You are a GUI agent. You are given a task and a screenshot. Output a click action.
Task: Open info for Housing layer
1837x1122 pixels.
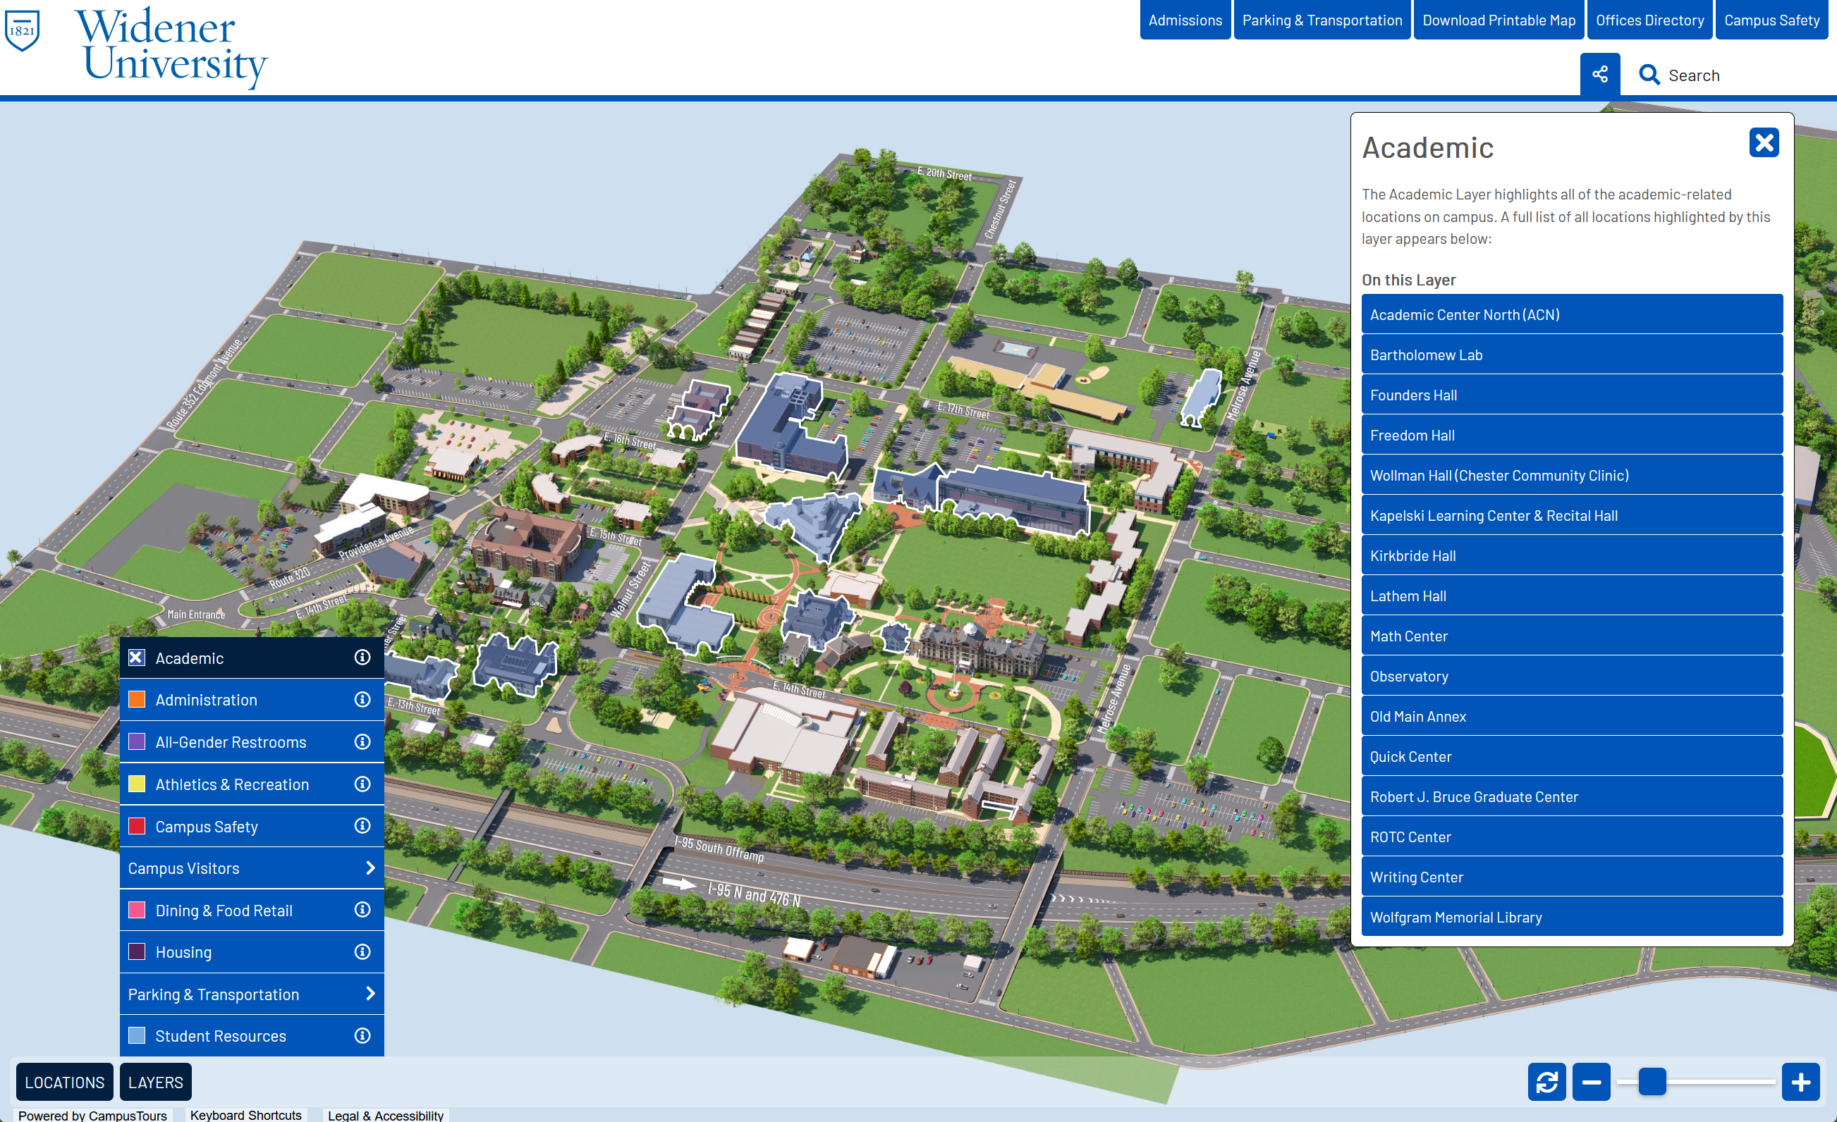pos(362,952)
